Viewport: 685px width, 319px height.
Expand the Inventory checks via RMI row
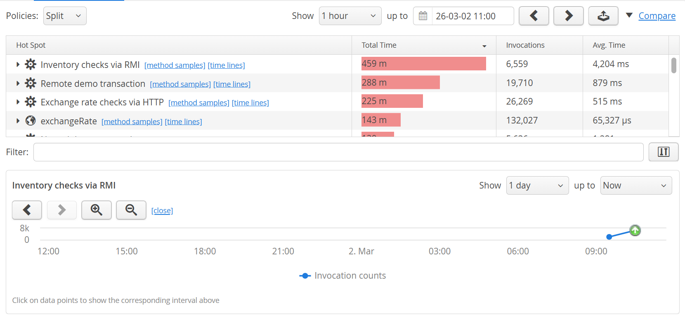coord(18,64)
